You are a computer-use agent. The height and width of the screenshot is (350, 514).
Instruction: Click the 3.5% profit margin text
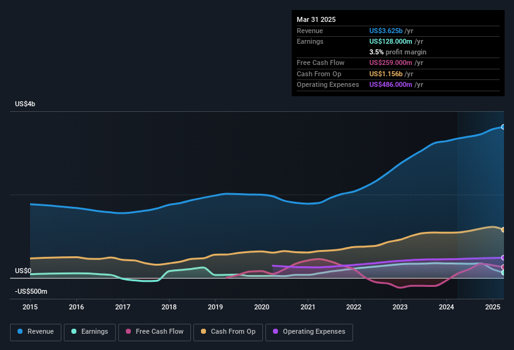[x=398, y=52]
